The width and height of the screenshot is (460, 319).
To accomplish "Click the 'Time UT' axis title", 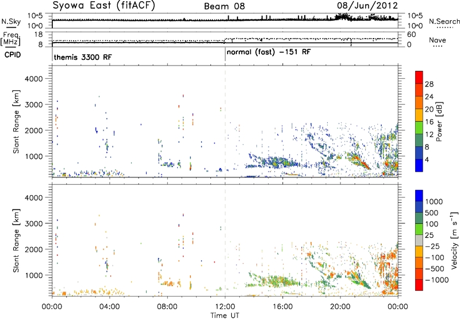I will (225, 316).
